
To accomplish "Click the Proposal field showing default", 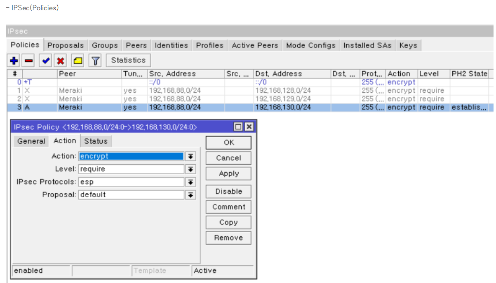I will [131, 195].
